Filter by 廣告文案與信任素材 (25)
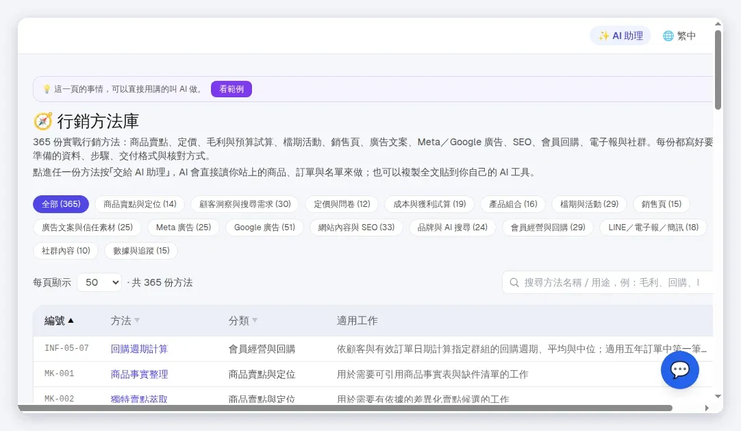Viewport: 741px width, 431px height. click(87, 227)
